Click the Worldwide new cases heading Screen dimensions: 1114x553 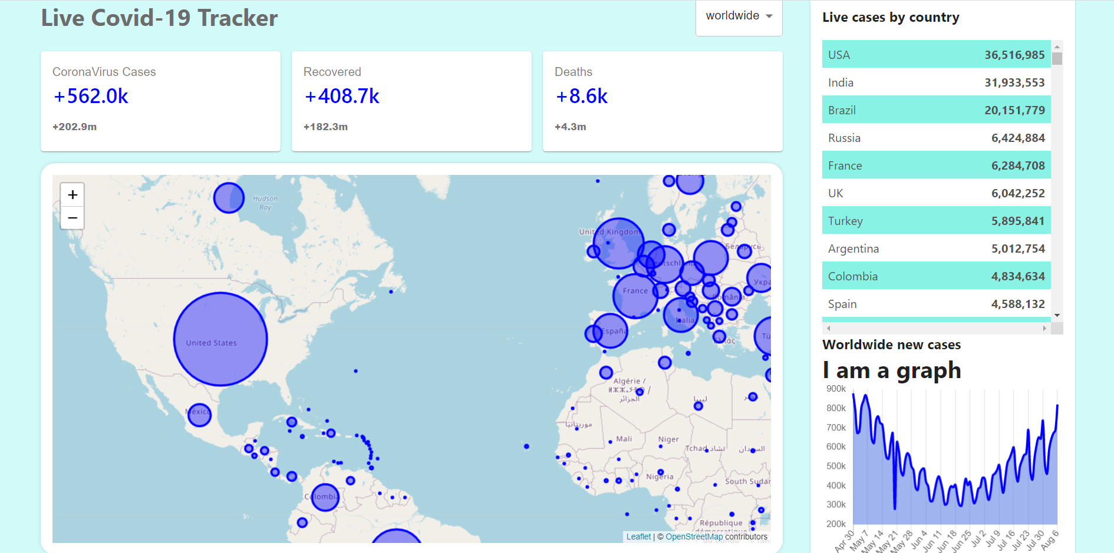(x=891, y=345)
